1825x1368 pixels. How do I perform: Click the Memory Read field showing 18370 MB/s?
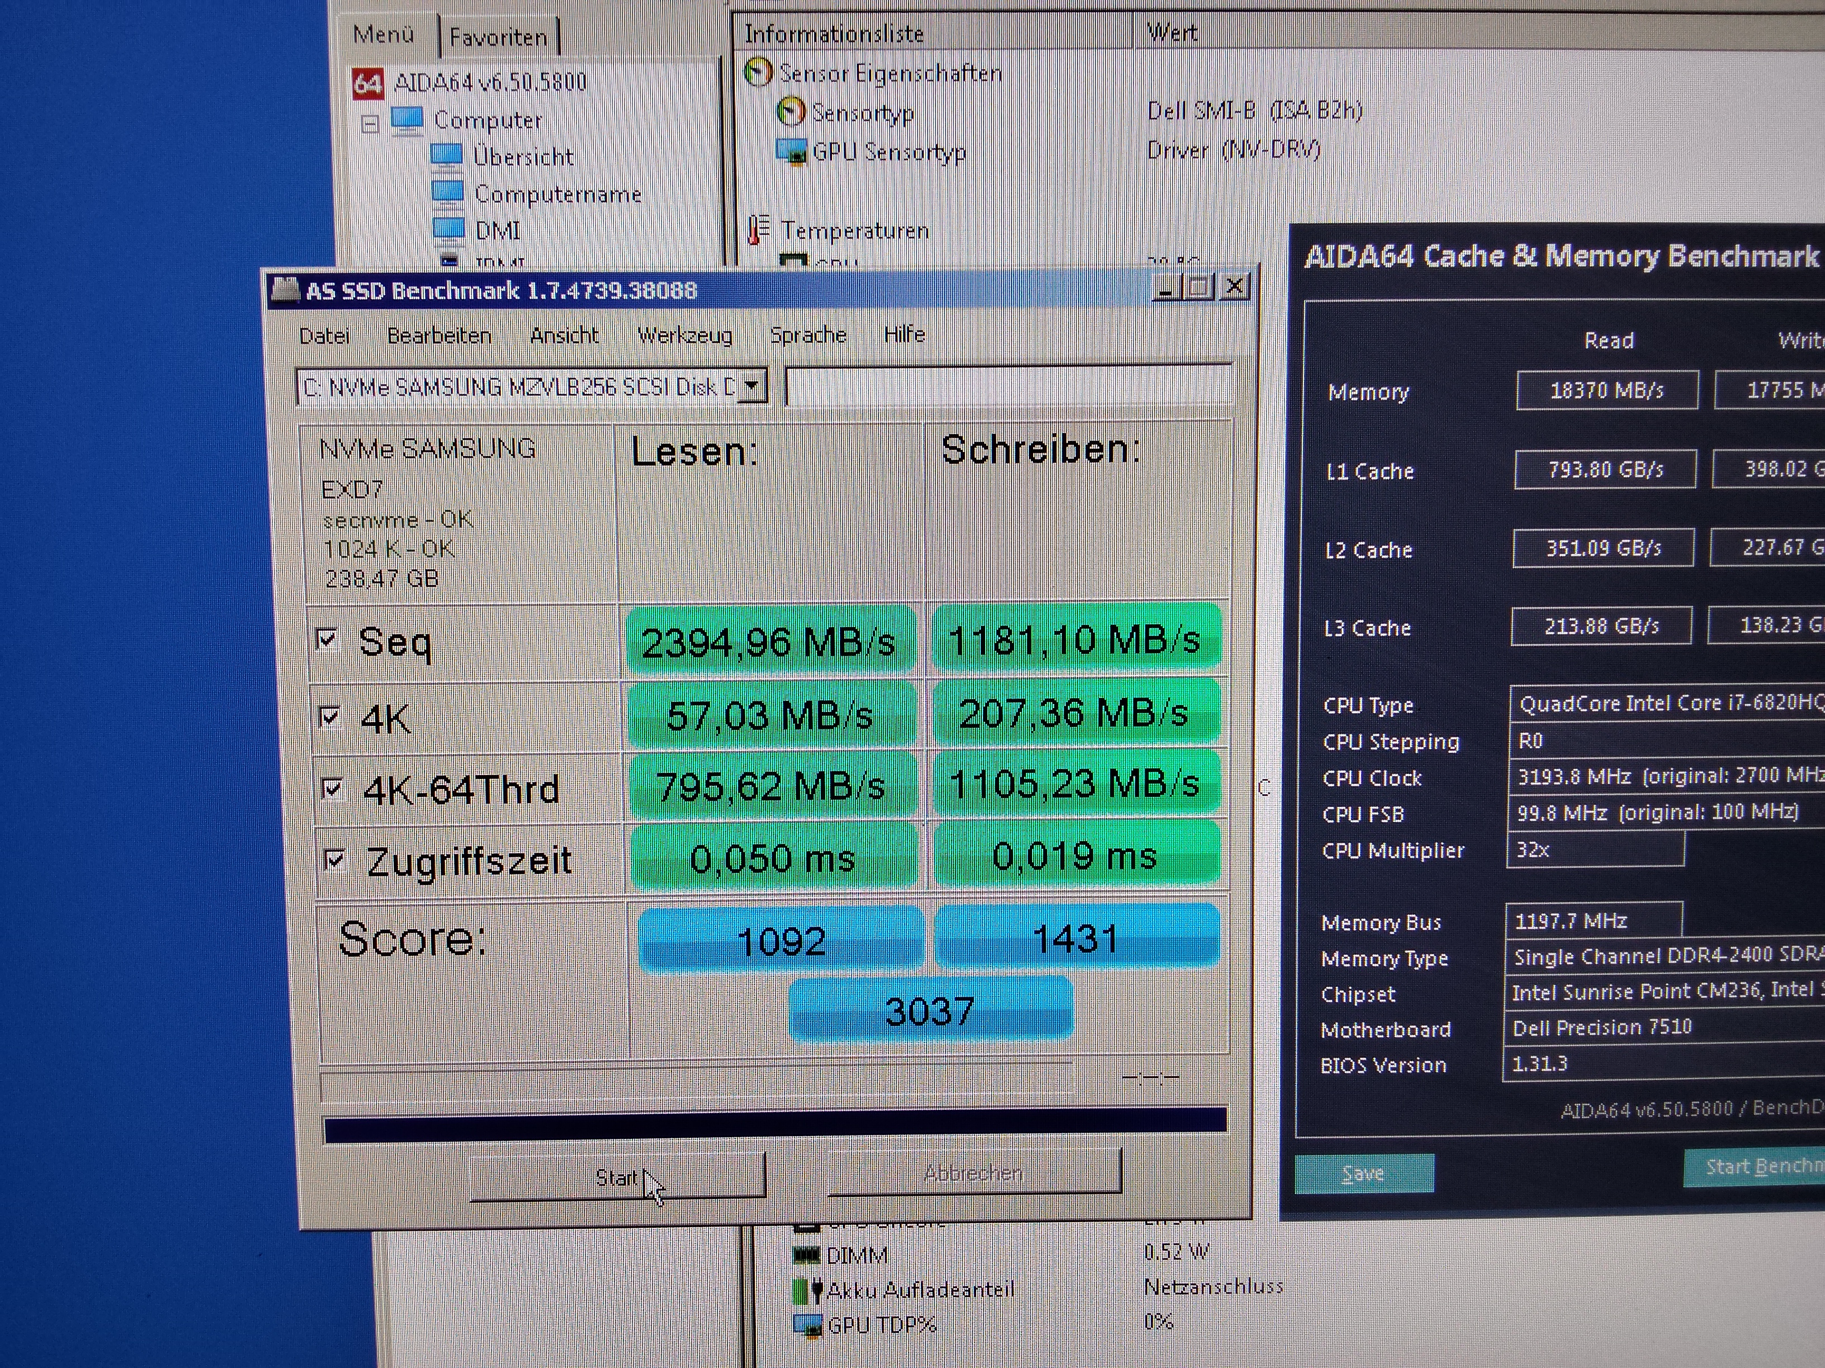pos(1607,390)
